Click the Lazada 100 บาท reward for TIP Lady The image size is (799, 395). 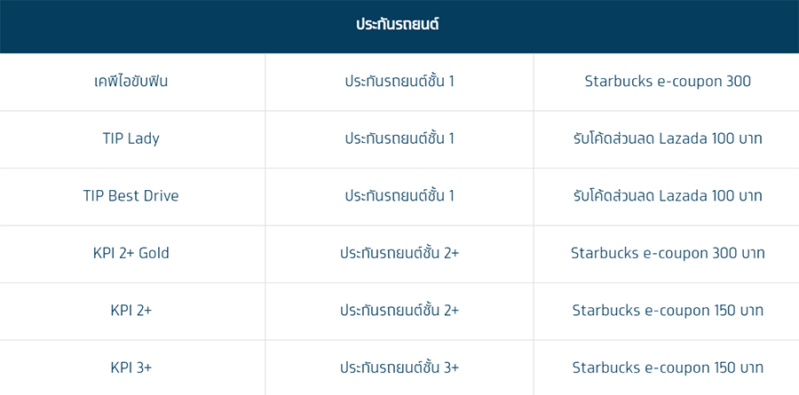pos(668,138)
